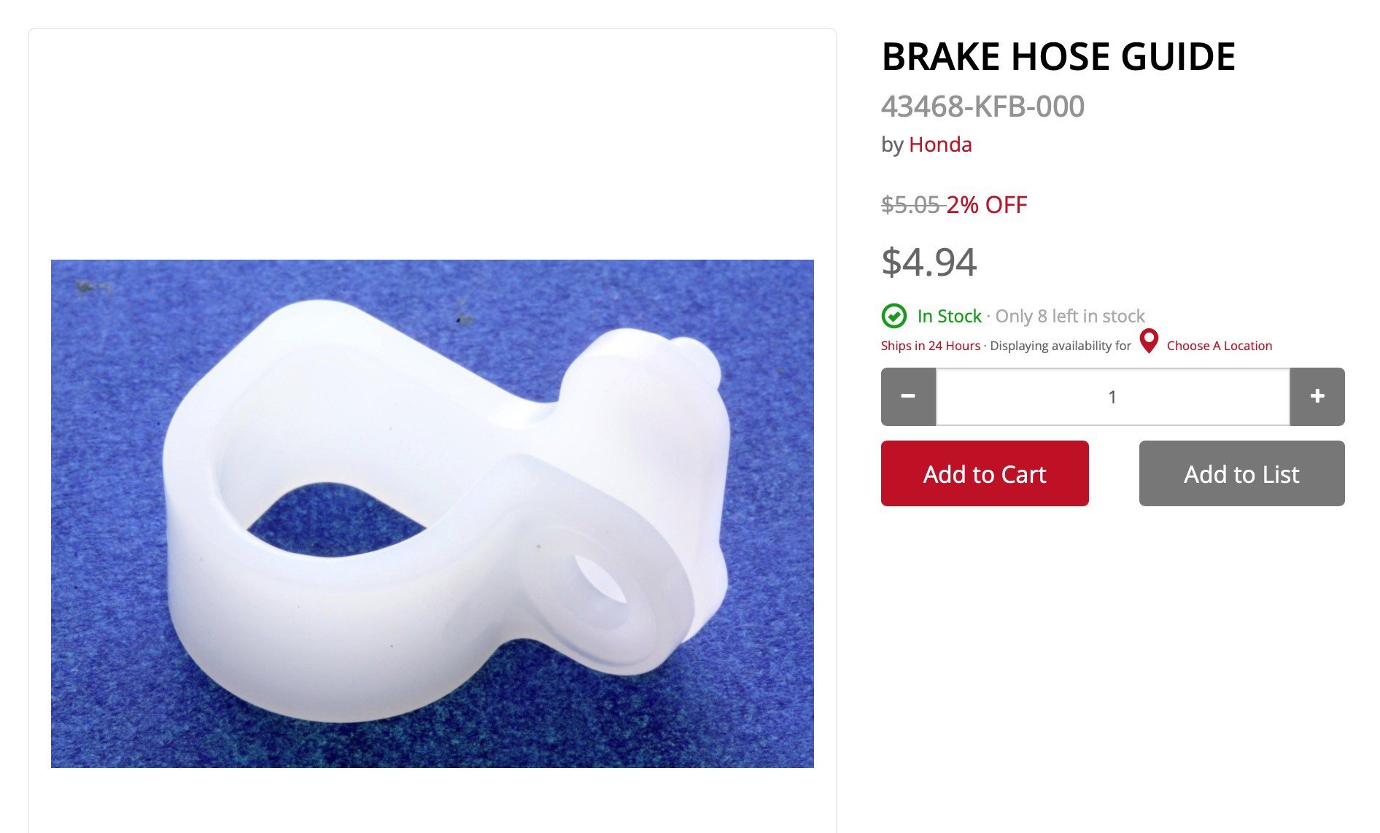Open the Choose A Location link
The image size is (1380, 833).
1220,346
